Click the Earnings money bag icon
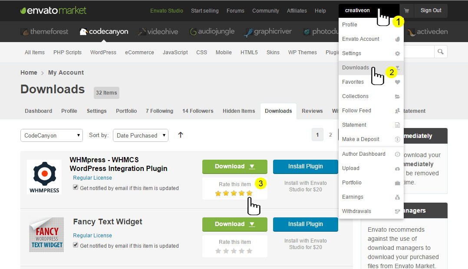 [x=397, y=197]
